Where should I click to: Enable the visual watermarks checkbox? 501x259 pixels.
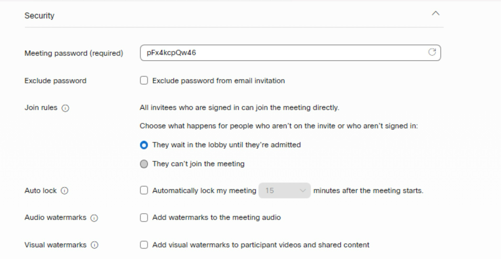(144, 245)
